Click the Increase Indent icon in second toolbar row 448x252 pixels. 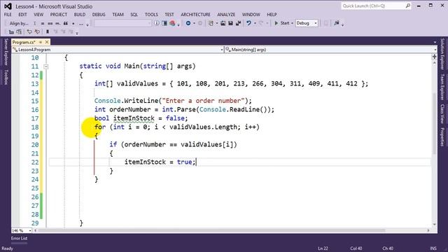[19, 31]
